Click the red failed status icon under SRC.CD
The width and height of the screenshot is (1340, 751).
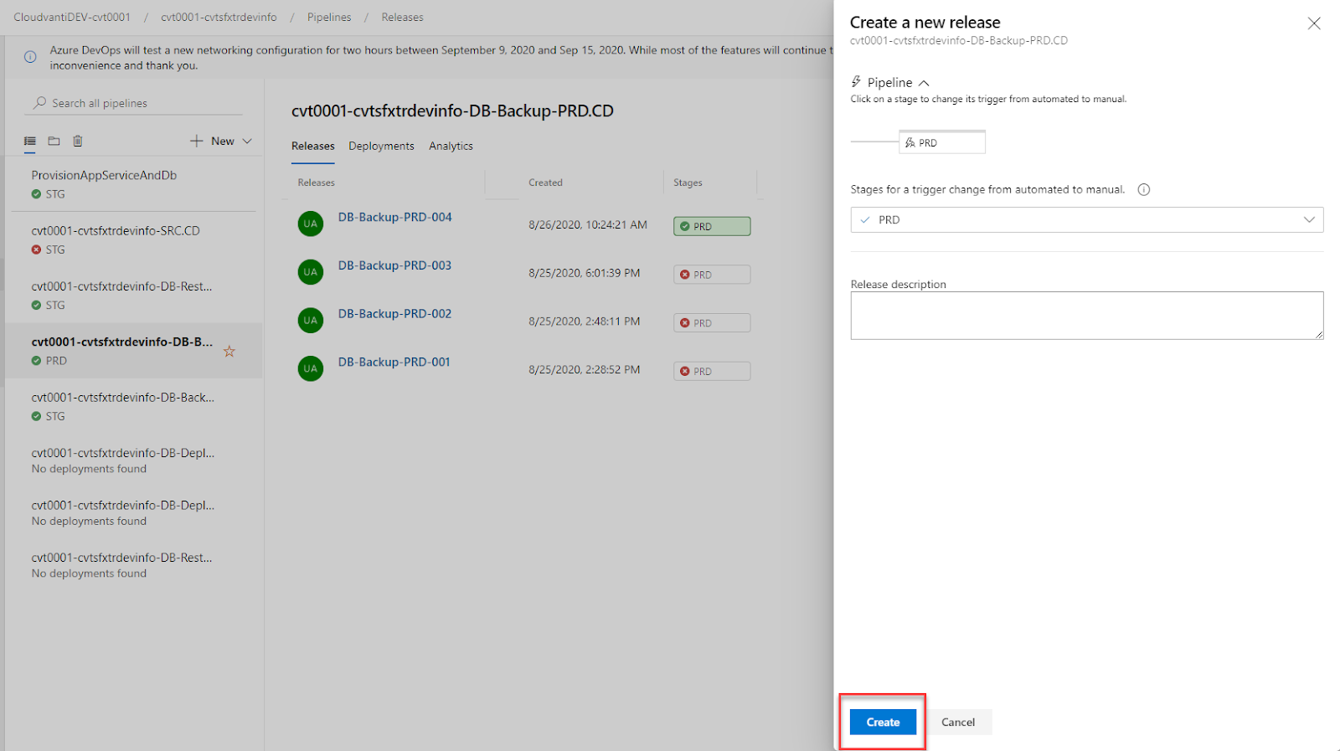(36, 249)
